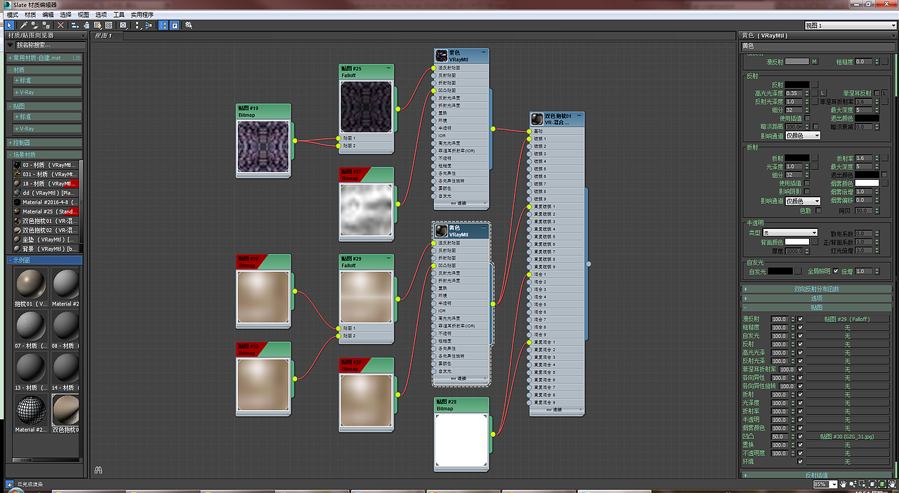
Task: Open the 实用程序 menu
Action: 142,14
